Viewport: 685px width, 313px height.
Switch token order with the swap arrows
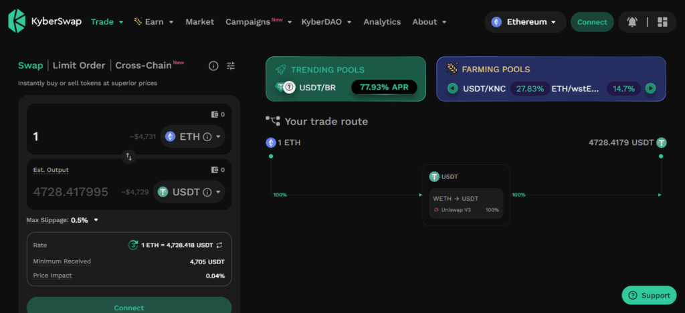click(x=129, y=156)
